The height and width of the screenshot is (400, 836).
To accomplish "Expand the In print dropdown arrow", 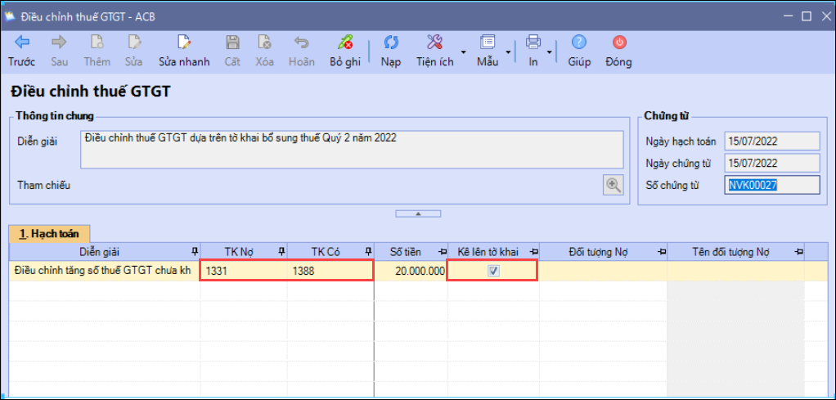I will click(x=550, y=52).
